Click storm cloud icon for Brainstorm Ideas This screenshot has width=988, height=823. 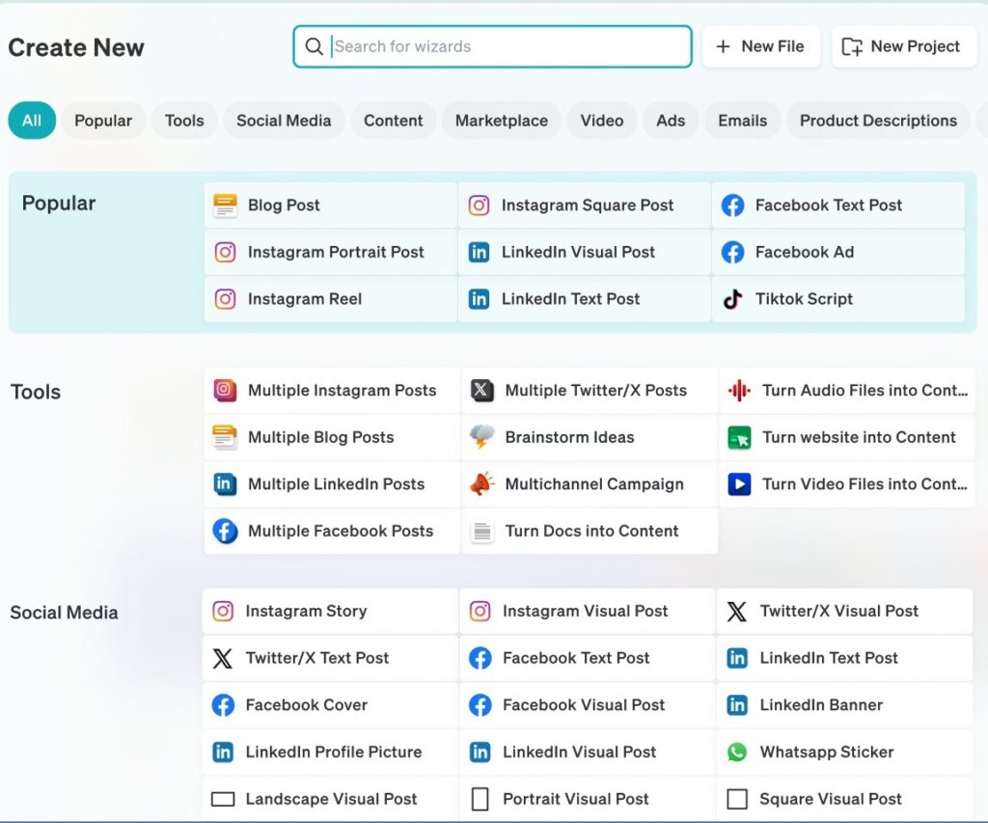(x=482, y=437)
